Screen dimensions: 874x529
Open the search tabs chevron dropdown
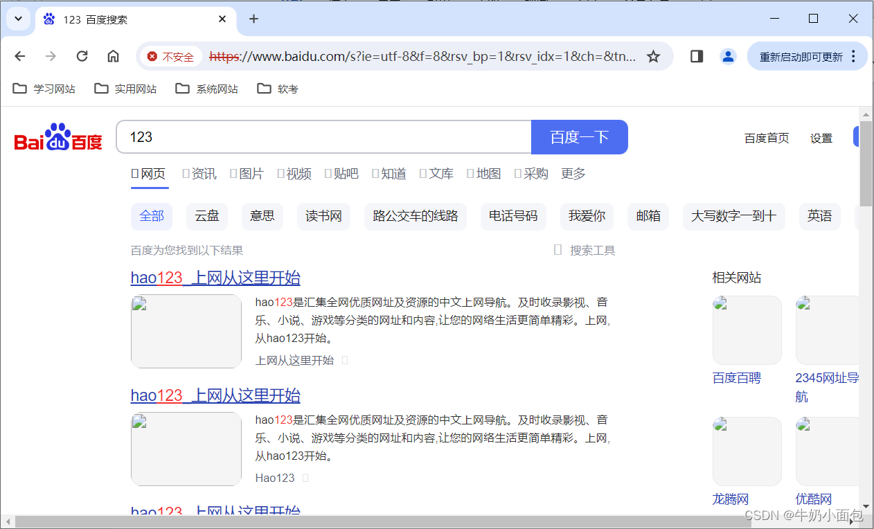coord(18,18)
